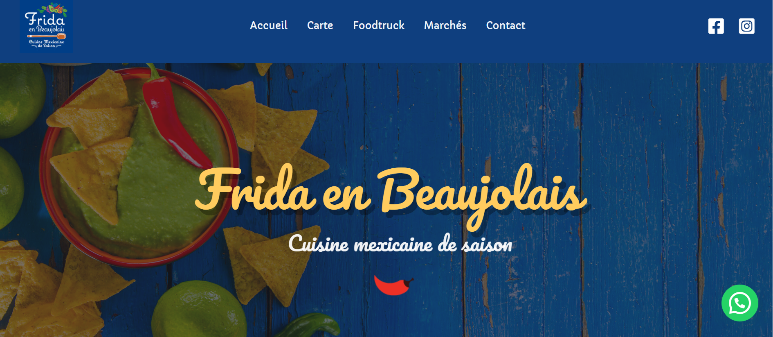Open the Instagram profile icon
The height and width of the screenshot is (337, 773).
[746, 26]
